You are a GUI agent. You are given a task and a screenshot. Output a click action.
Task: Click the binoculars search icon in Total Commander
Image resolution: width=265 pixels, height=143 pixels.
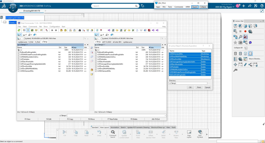pyautogui.click(x=79, y=30)
